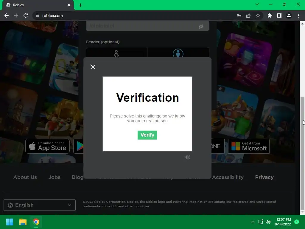Open the Privacy footer link
The image size is (305, 229).
[x=264, y=177]
